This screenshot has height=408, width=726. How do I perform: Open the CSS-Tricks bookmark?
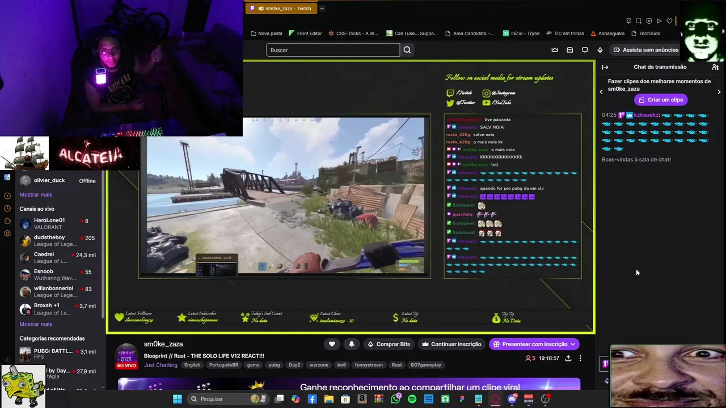[x=353, y=33]
